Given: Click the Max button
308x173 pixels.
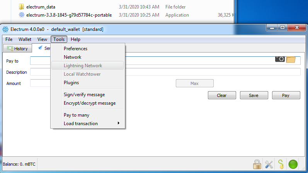Looking at the screenshot, I should point(195,83).
